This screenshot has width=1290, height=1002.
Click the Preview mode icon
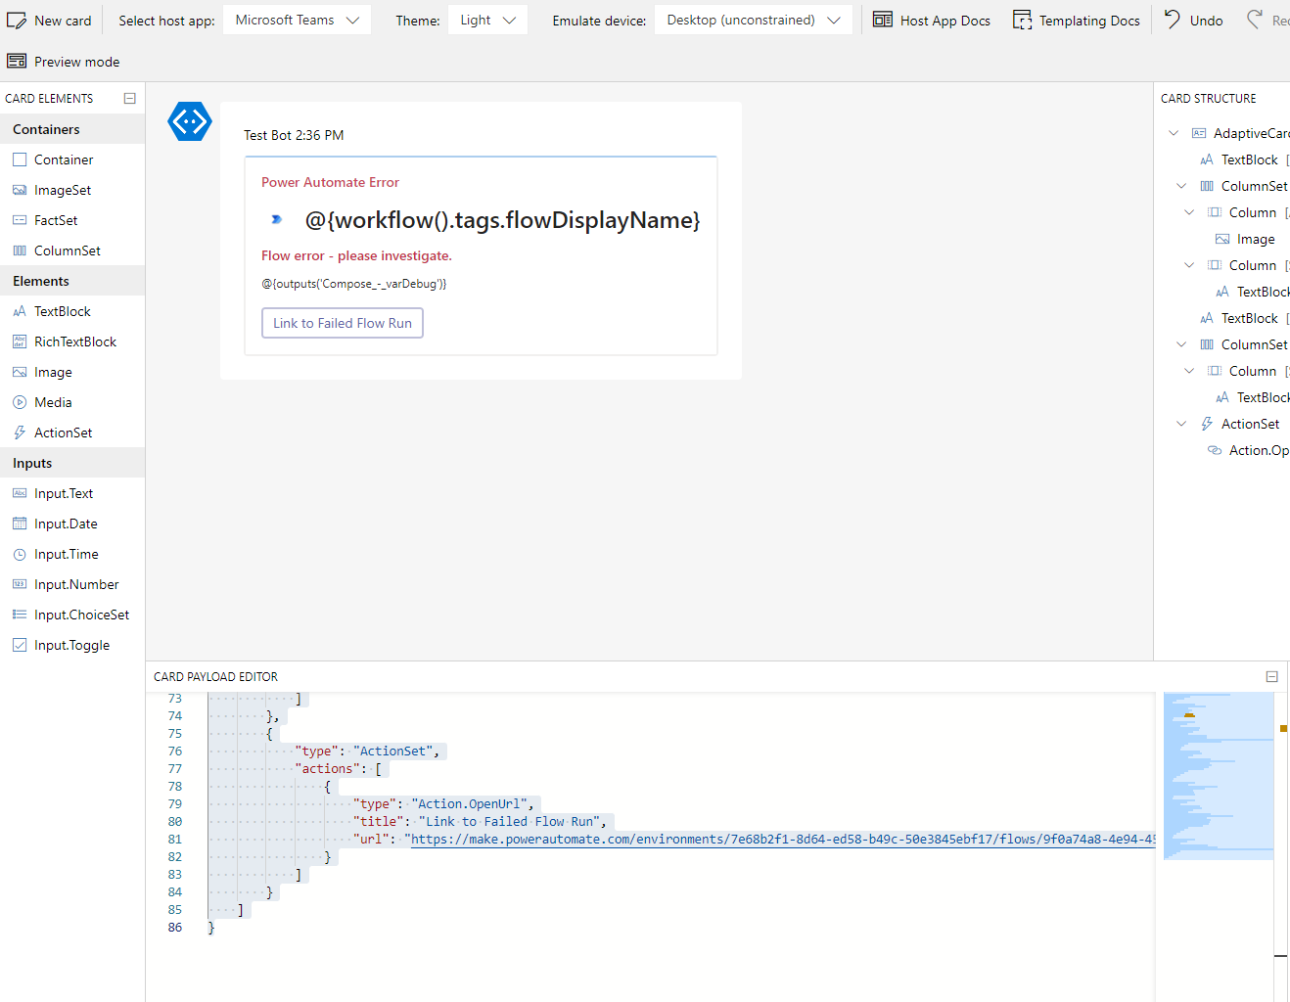point(17,61)
